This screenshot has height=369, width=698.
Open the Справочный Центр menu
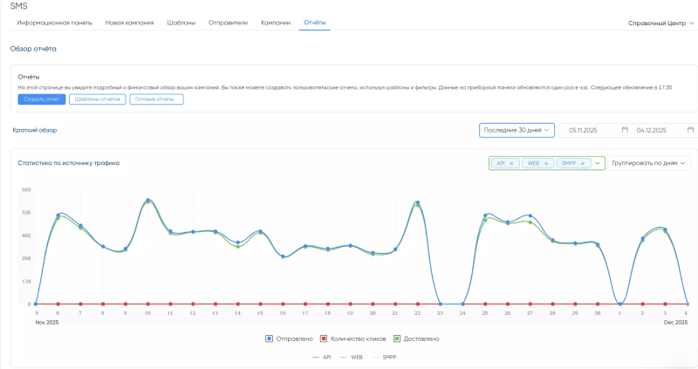[x=660, y=23]
